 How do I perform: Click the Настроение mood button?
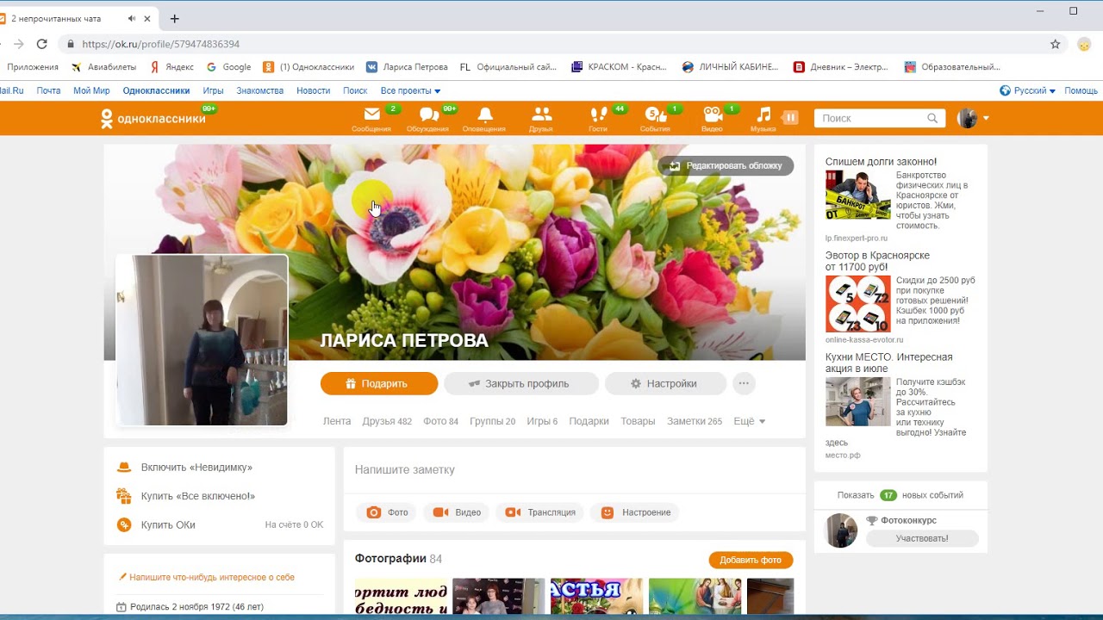pos(635,512)
